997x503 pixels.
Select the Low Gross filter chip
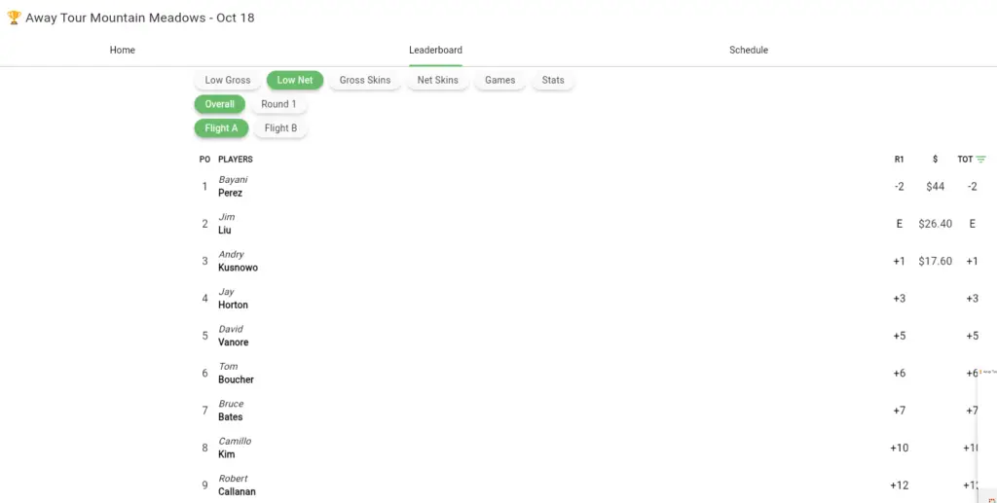pos(228,80)
